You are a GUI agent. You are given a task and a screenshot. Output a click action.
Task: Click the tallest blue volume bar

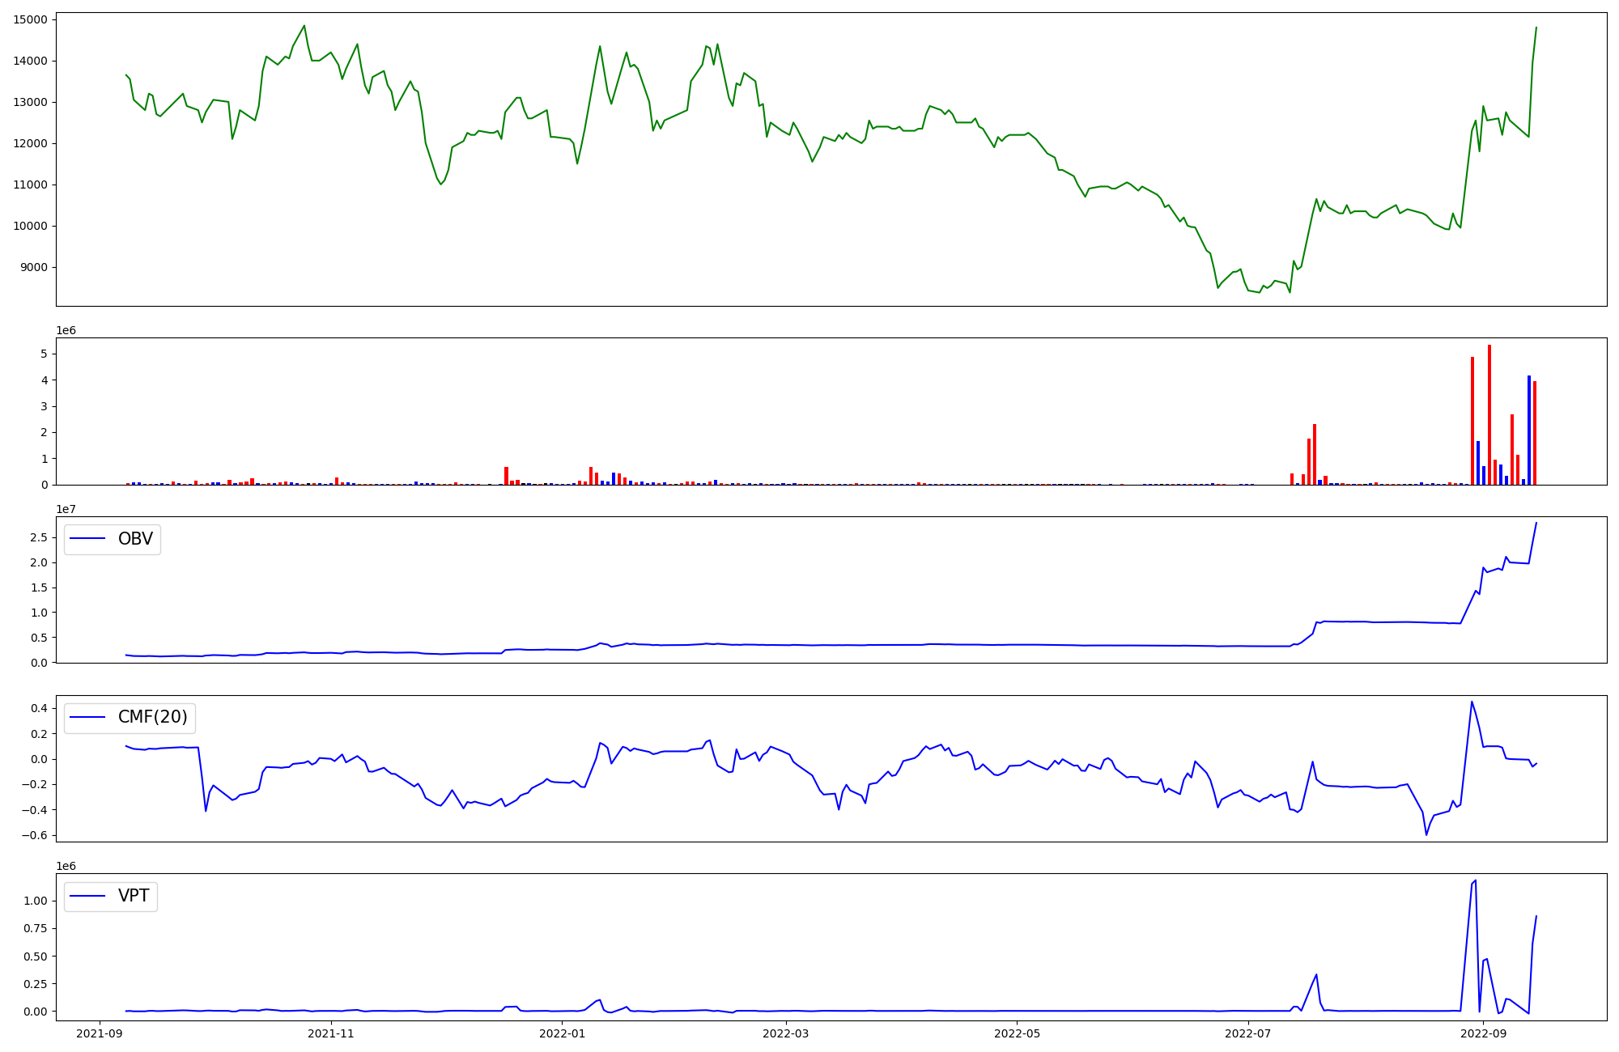click(x=1529, y=430)
